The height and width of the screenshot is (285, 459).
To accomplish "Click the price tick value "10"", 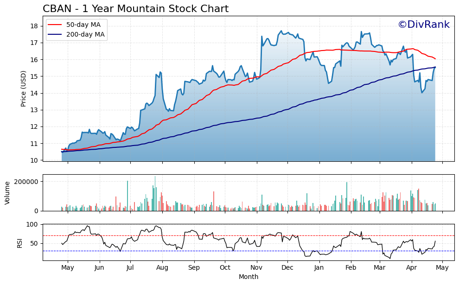I will coord(34,160).
